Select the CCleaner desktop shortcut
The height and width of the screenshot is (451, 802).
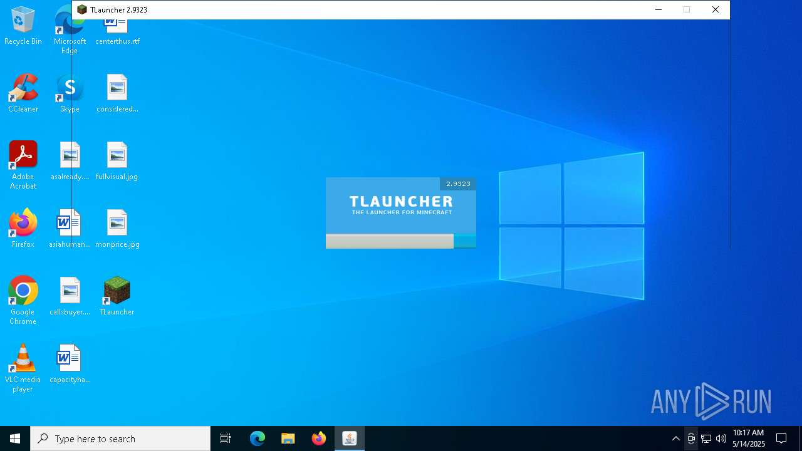23,93
